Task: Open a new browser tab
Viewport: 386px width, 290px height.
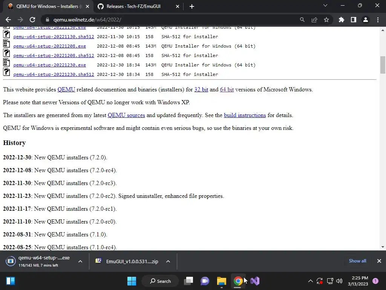Action: pyautogui.click(x=192, y=7)
